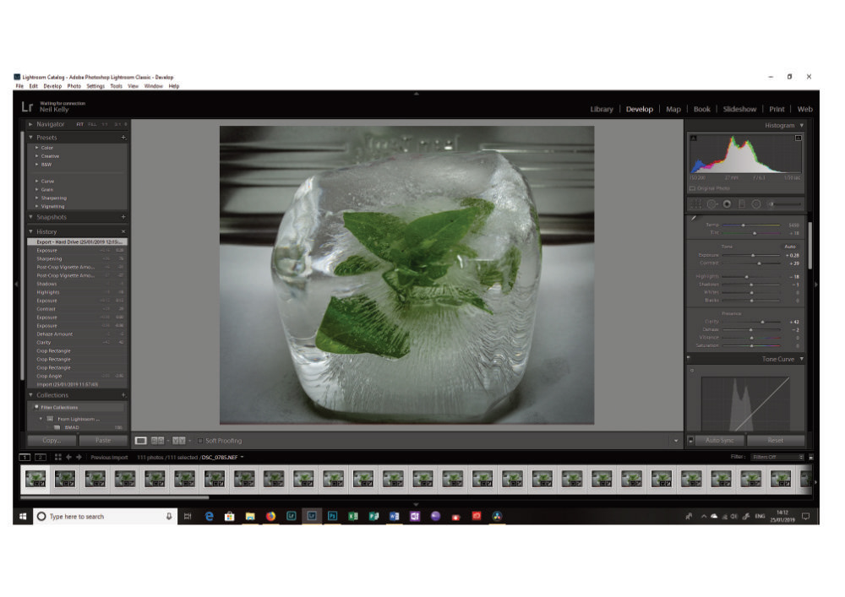Open File Explorer from the taskbar
845x597 pixels.
(250, 516)
